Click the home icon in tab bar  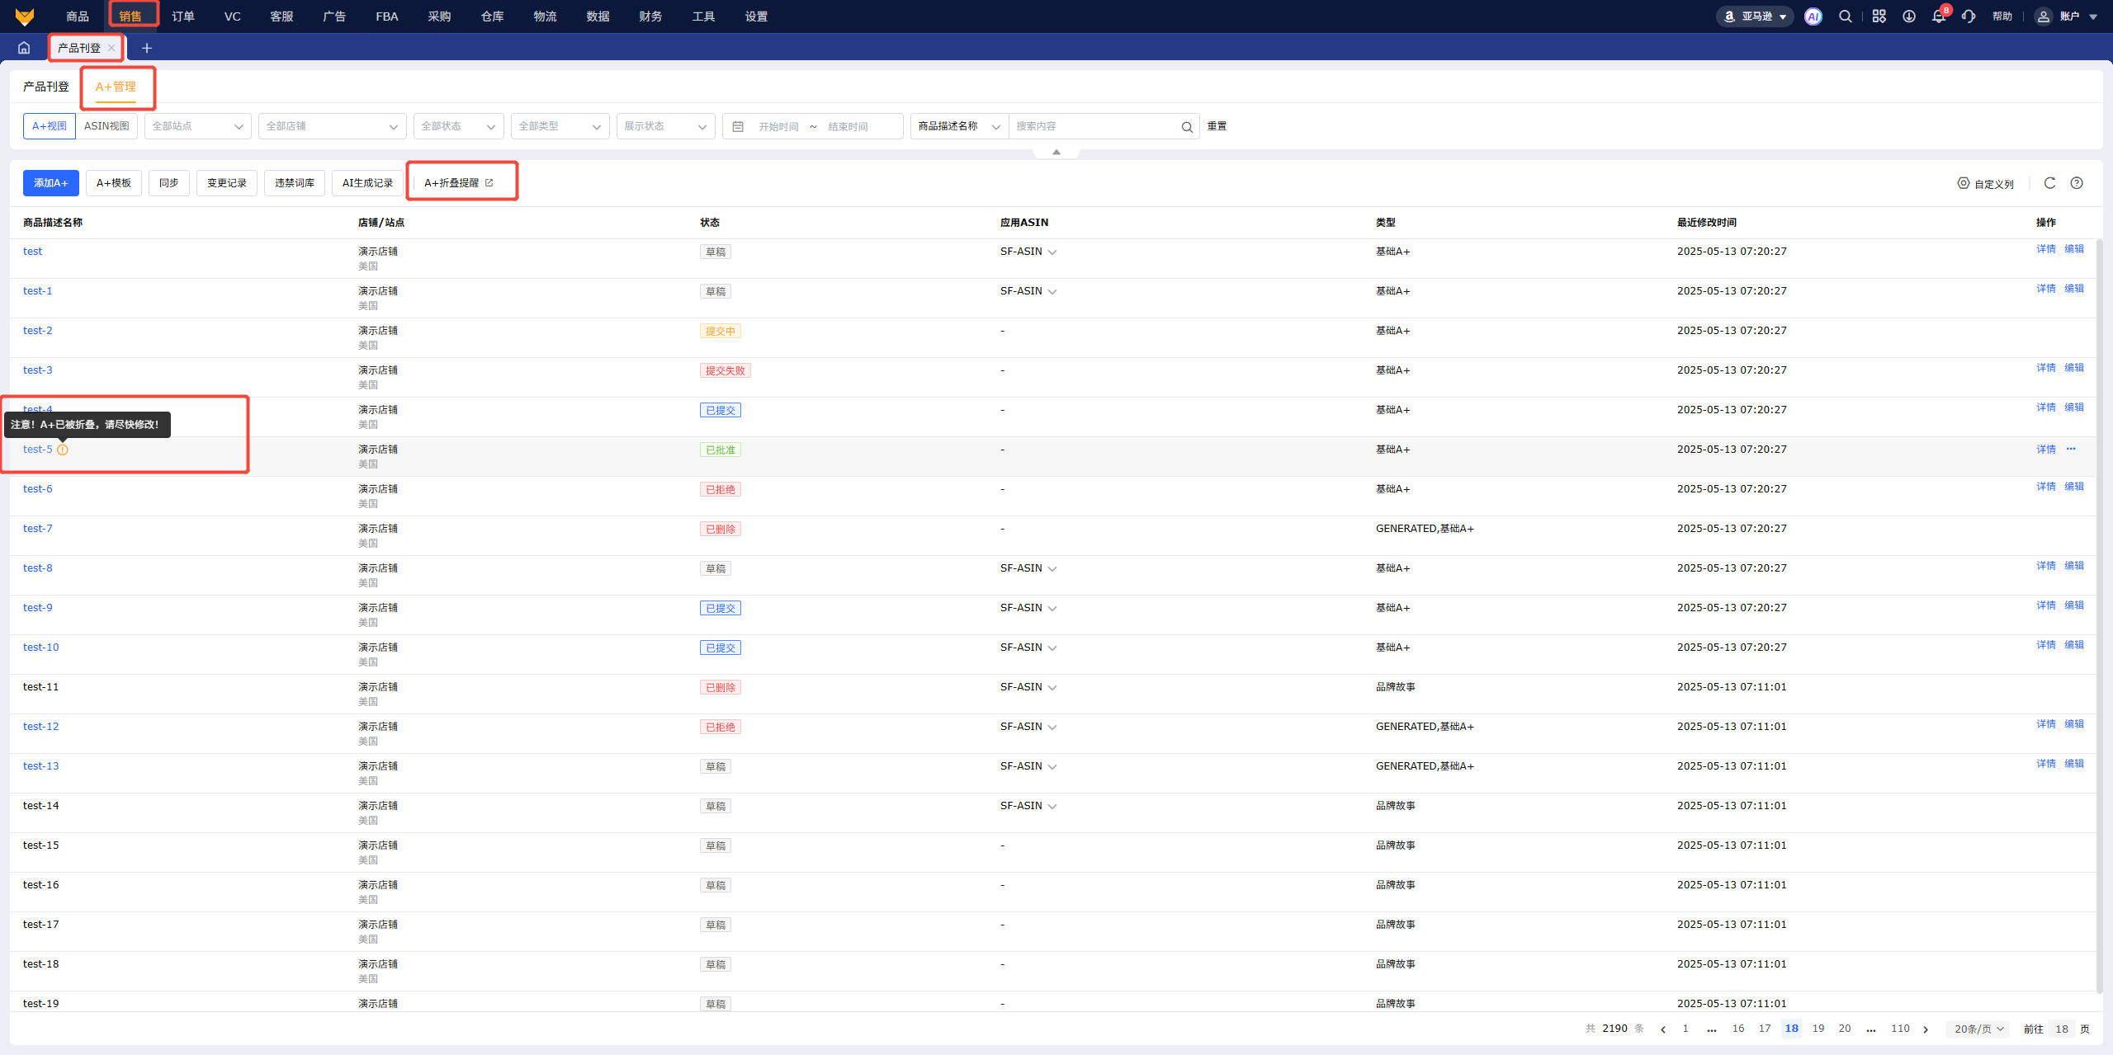click(24, 48)
